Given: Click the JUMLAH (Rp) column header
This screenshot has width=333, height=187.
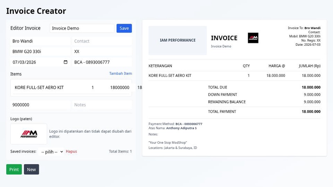Looking at the screenshot, I should click(310, 66).
